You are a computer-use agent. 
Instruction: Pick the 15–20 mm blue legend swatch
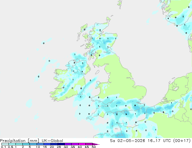[x=47, y=144]
